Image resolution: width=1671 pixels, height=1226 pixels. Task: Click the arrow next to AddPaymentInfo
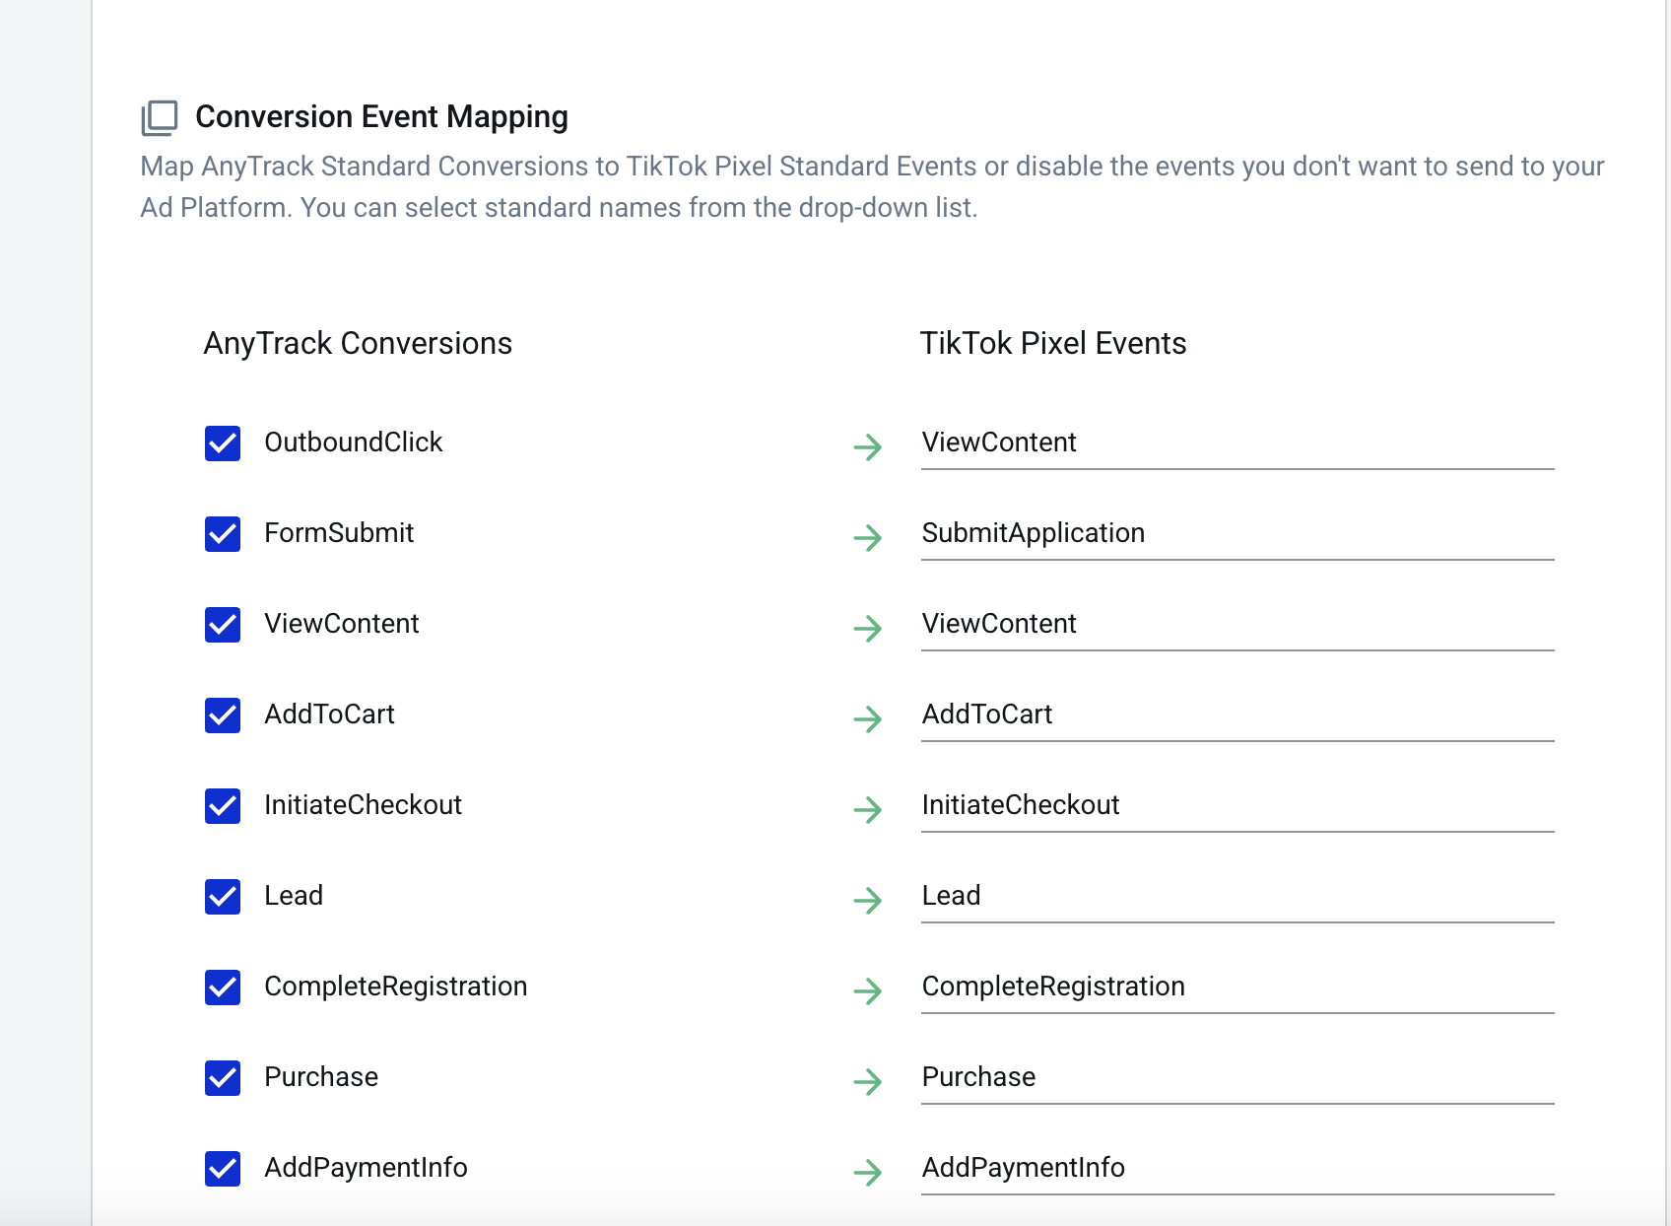tap(867, 1173)
